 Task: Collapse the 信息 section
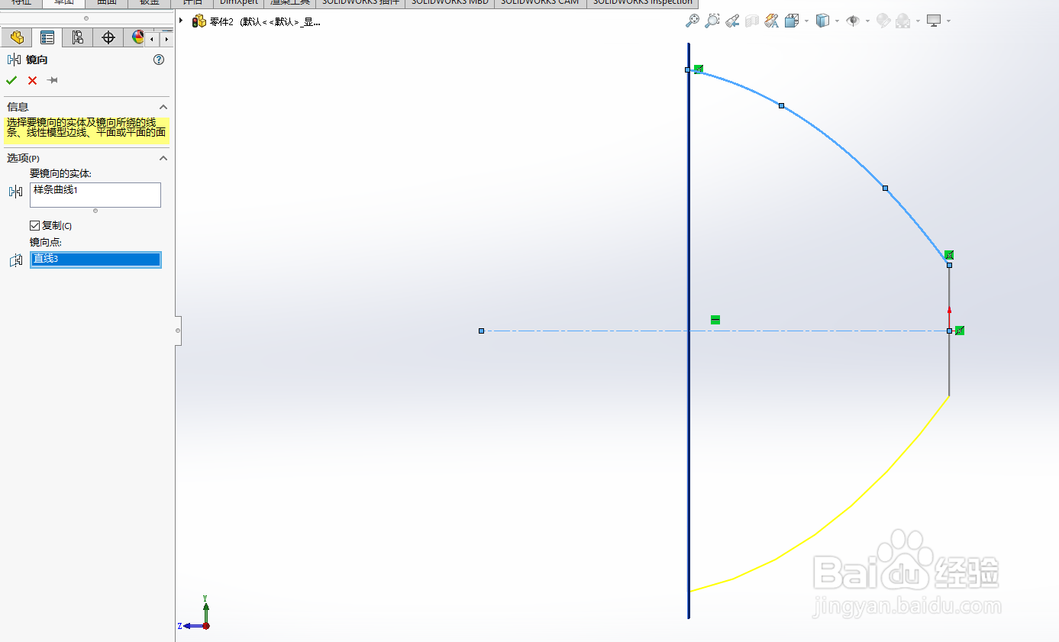[163, 107]
